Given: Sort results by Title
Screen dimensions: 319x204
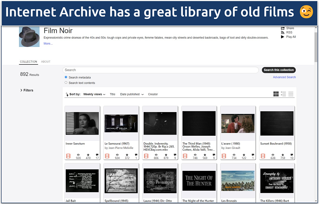Looking at the screenshot, I should click(x=112, y=94).
